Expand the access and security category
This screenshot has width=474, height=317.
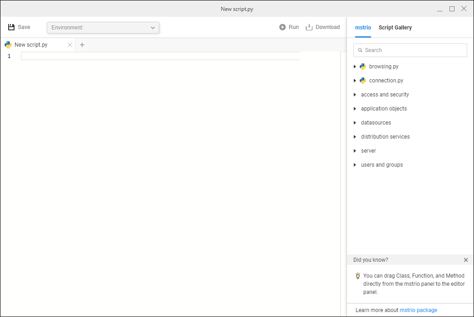click(355, 95)
